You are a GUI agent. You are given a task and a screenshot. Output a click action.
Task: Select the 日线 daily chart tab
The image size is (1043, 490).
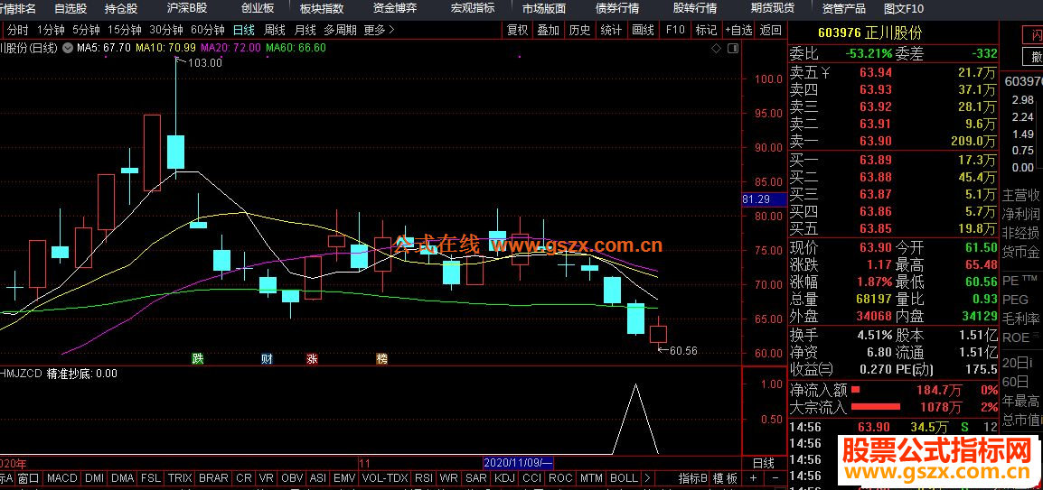(x=243, y=30)
